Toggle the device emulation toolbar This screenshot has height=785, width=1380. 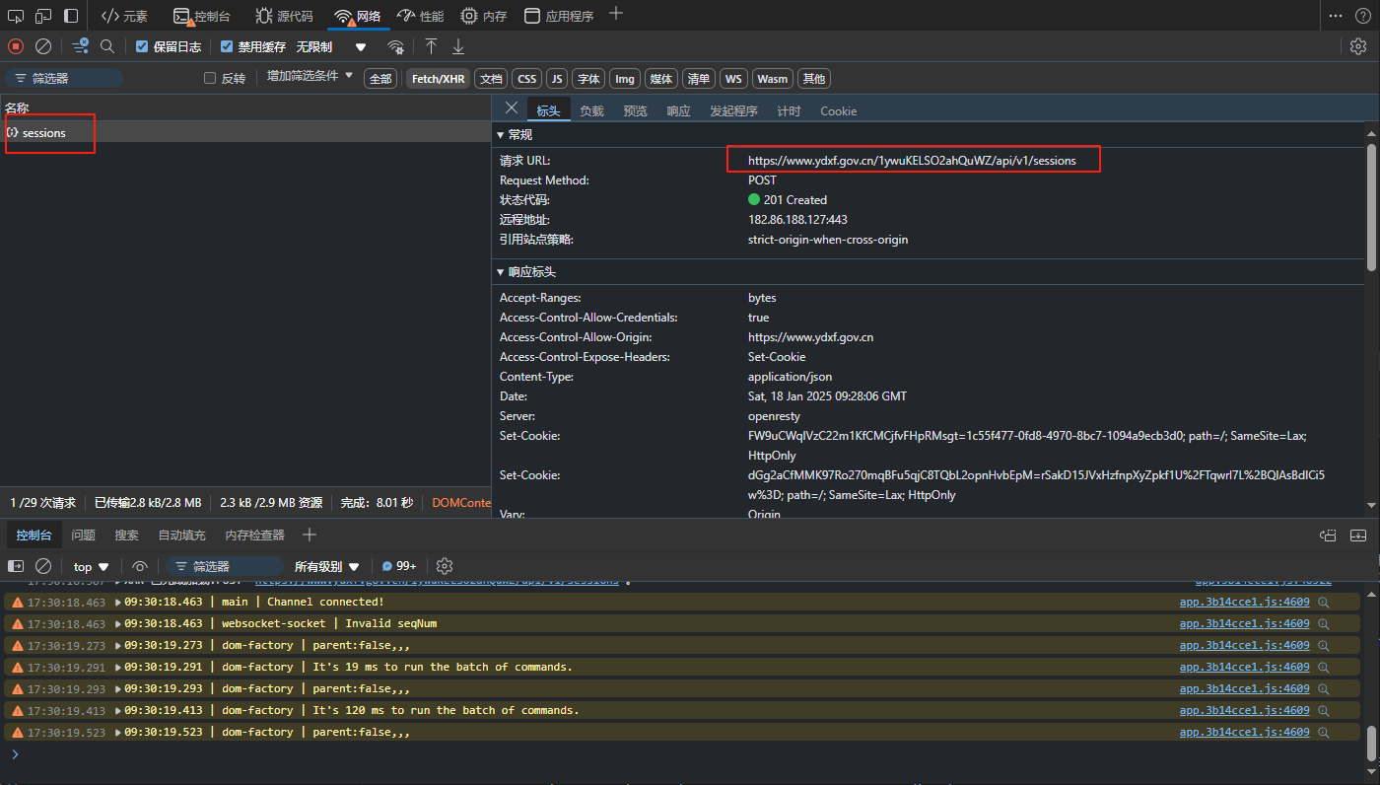(x=41, y=16)
